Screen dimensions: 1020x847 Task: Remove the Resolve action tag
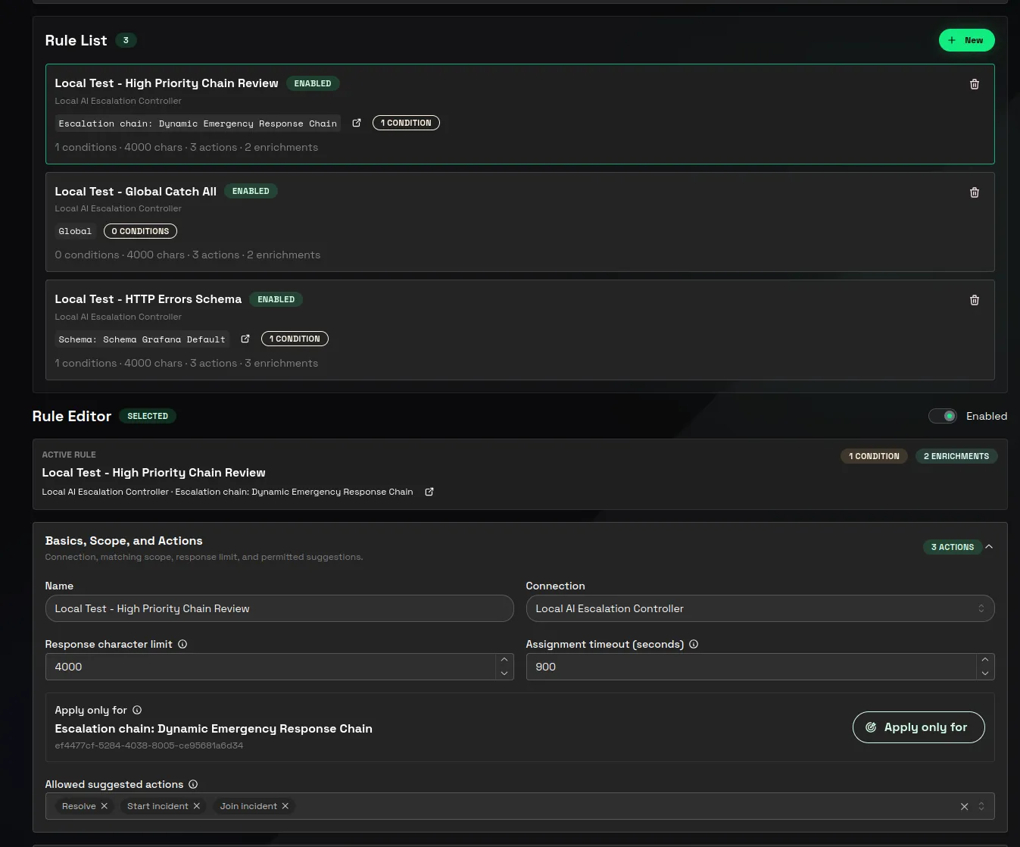[x=104, y=806]
